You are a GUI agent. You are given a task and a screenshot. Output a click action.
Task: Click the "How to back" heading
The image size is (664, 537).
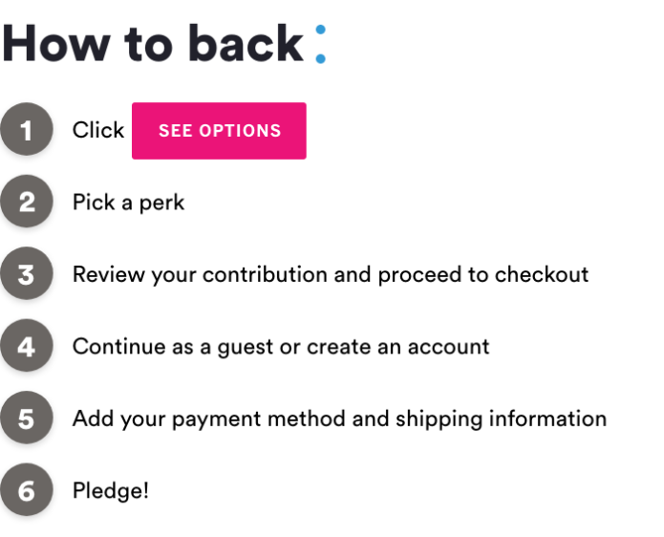click(x=153, y=44)
